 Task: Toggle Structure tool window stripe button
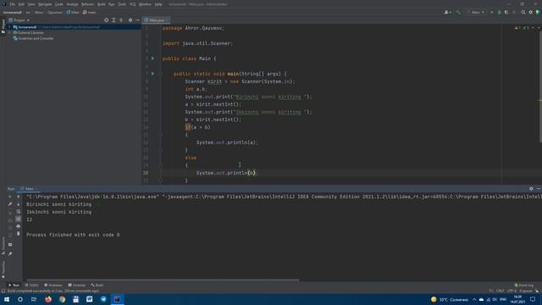(x=3, y=246)
